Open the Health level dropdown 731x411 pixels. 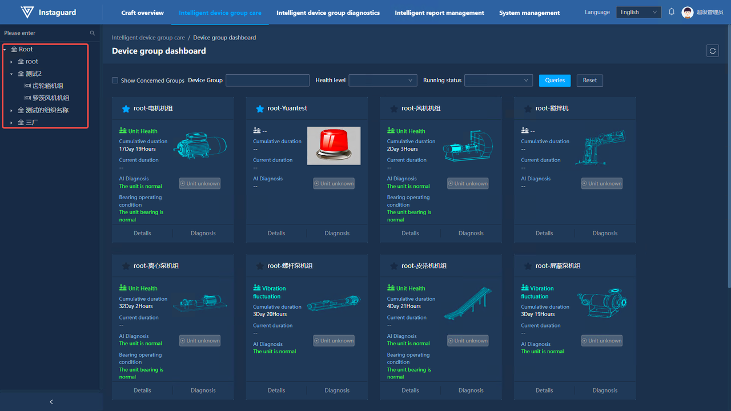click(383, 80)
